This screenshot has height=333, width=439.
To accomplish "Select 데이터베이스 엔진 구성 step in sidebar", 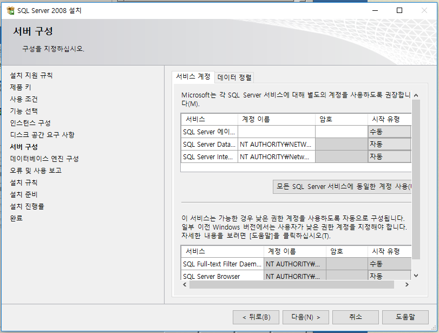I will [x=44, y=159].
